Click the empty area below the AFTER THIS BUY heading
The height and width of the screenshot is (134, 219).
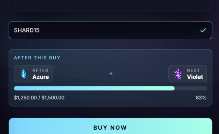[110, 64]
